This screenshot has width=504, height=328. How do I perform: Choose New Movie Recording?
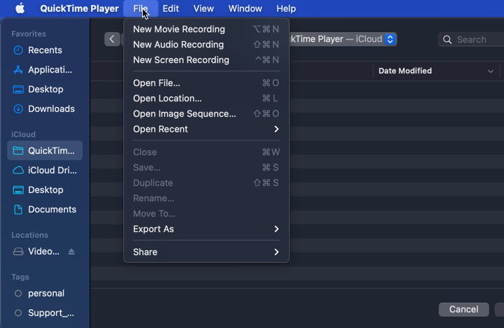pyautogui.click(x=206, y=29)
